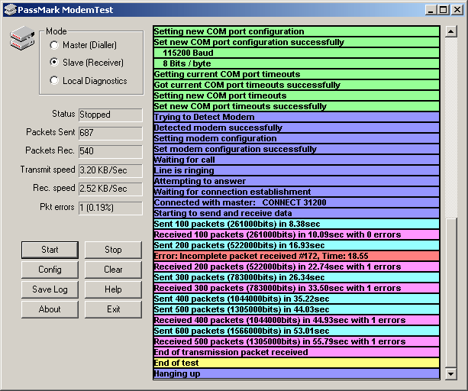Select Master (Dialler) mode
468x391 pixels.
tap(54, 46)
